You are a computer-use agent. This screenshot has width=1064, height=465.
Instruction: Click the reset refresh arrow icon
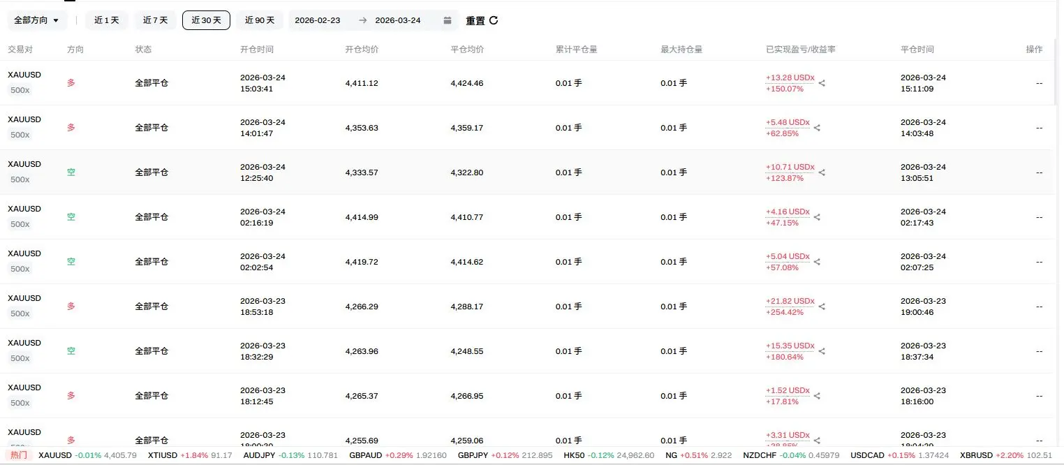point(494,20)
